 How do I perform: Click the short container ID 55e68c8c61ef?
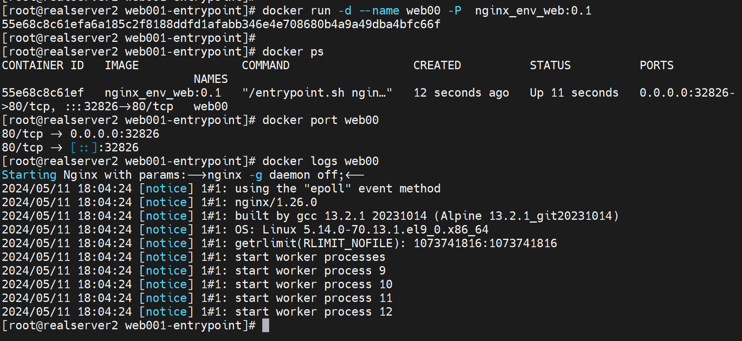43,93
